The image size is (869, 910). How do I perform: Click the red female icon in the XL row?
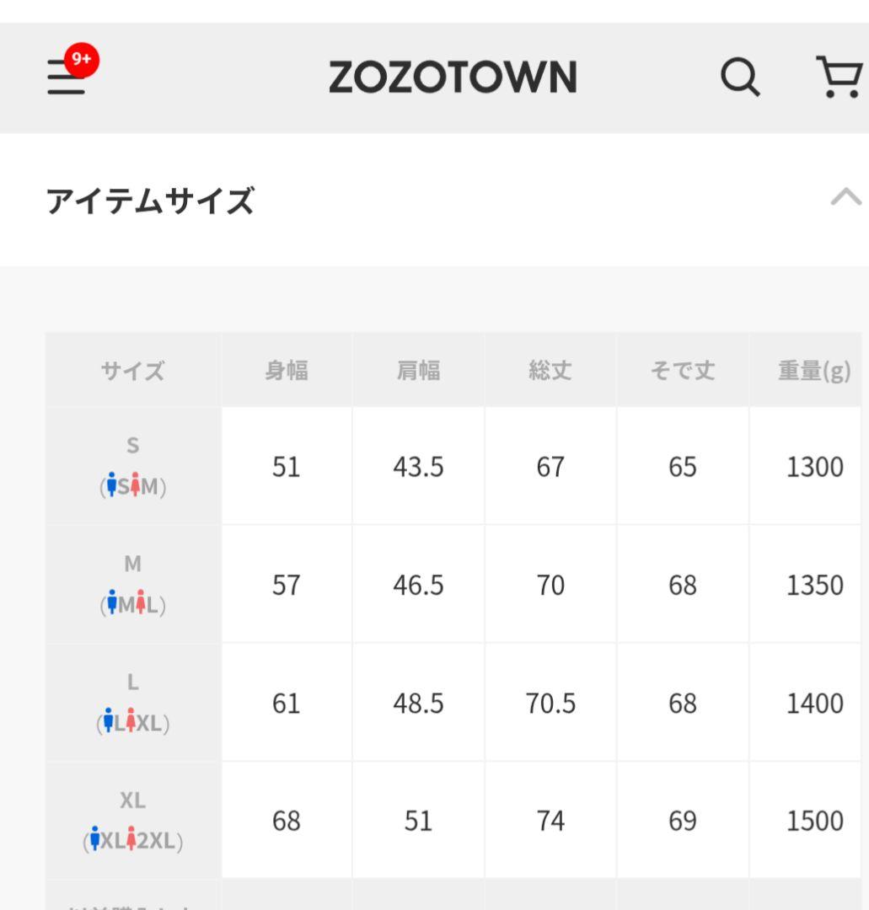click(131, 839)
